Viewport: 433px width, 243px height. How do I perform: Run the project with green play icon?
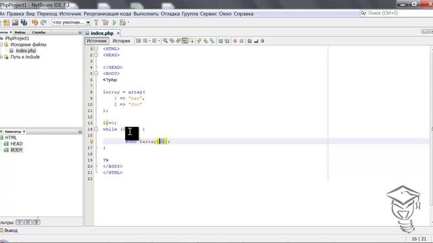tap(114, 22)
